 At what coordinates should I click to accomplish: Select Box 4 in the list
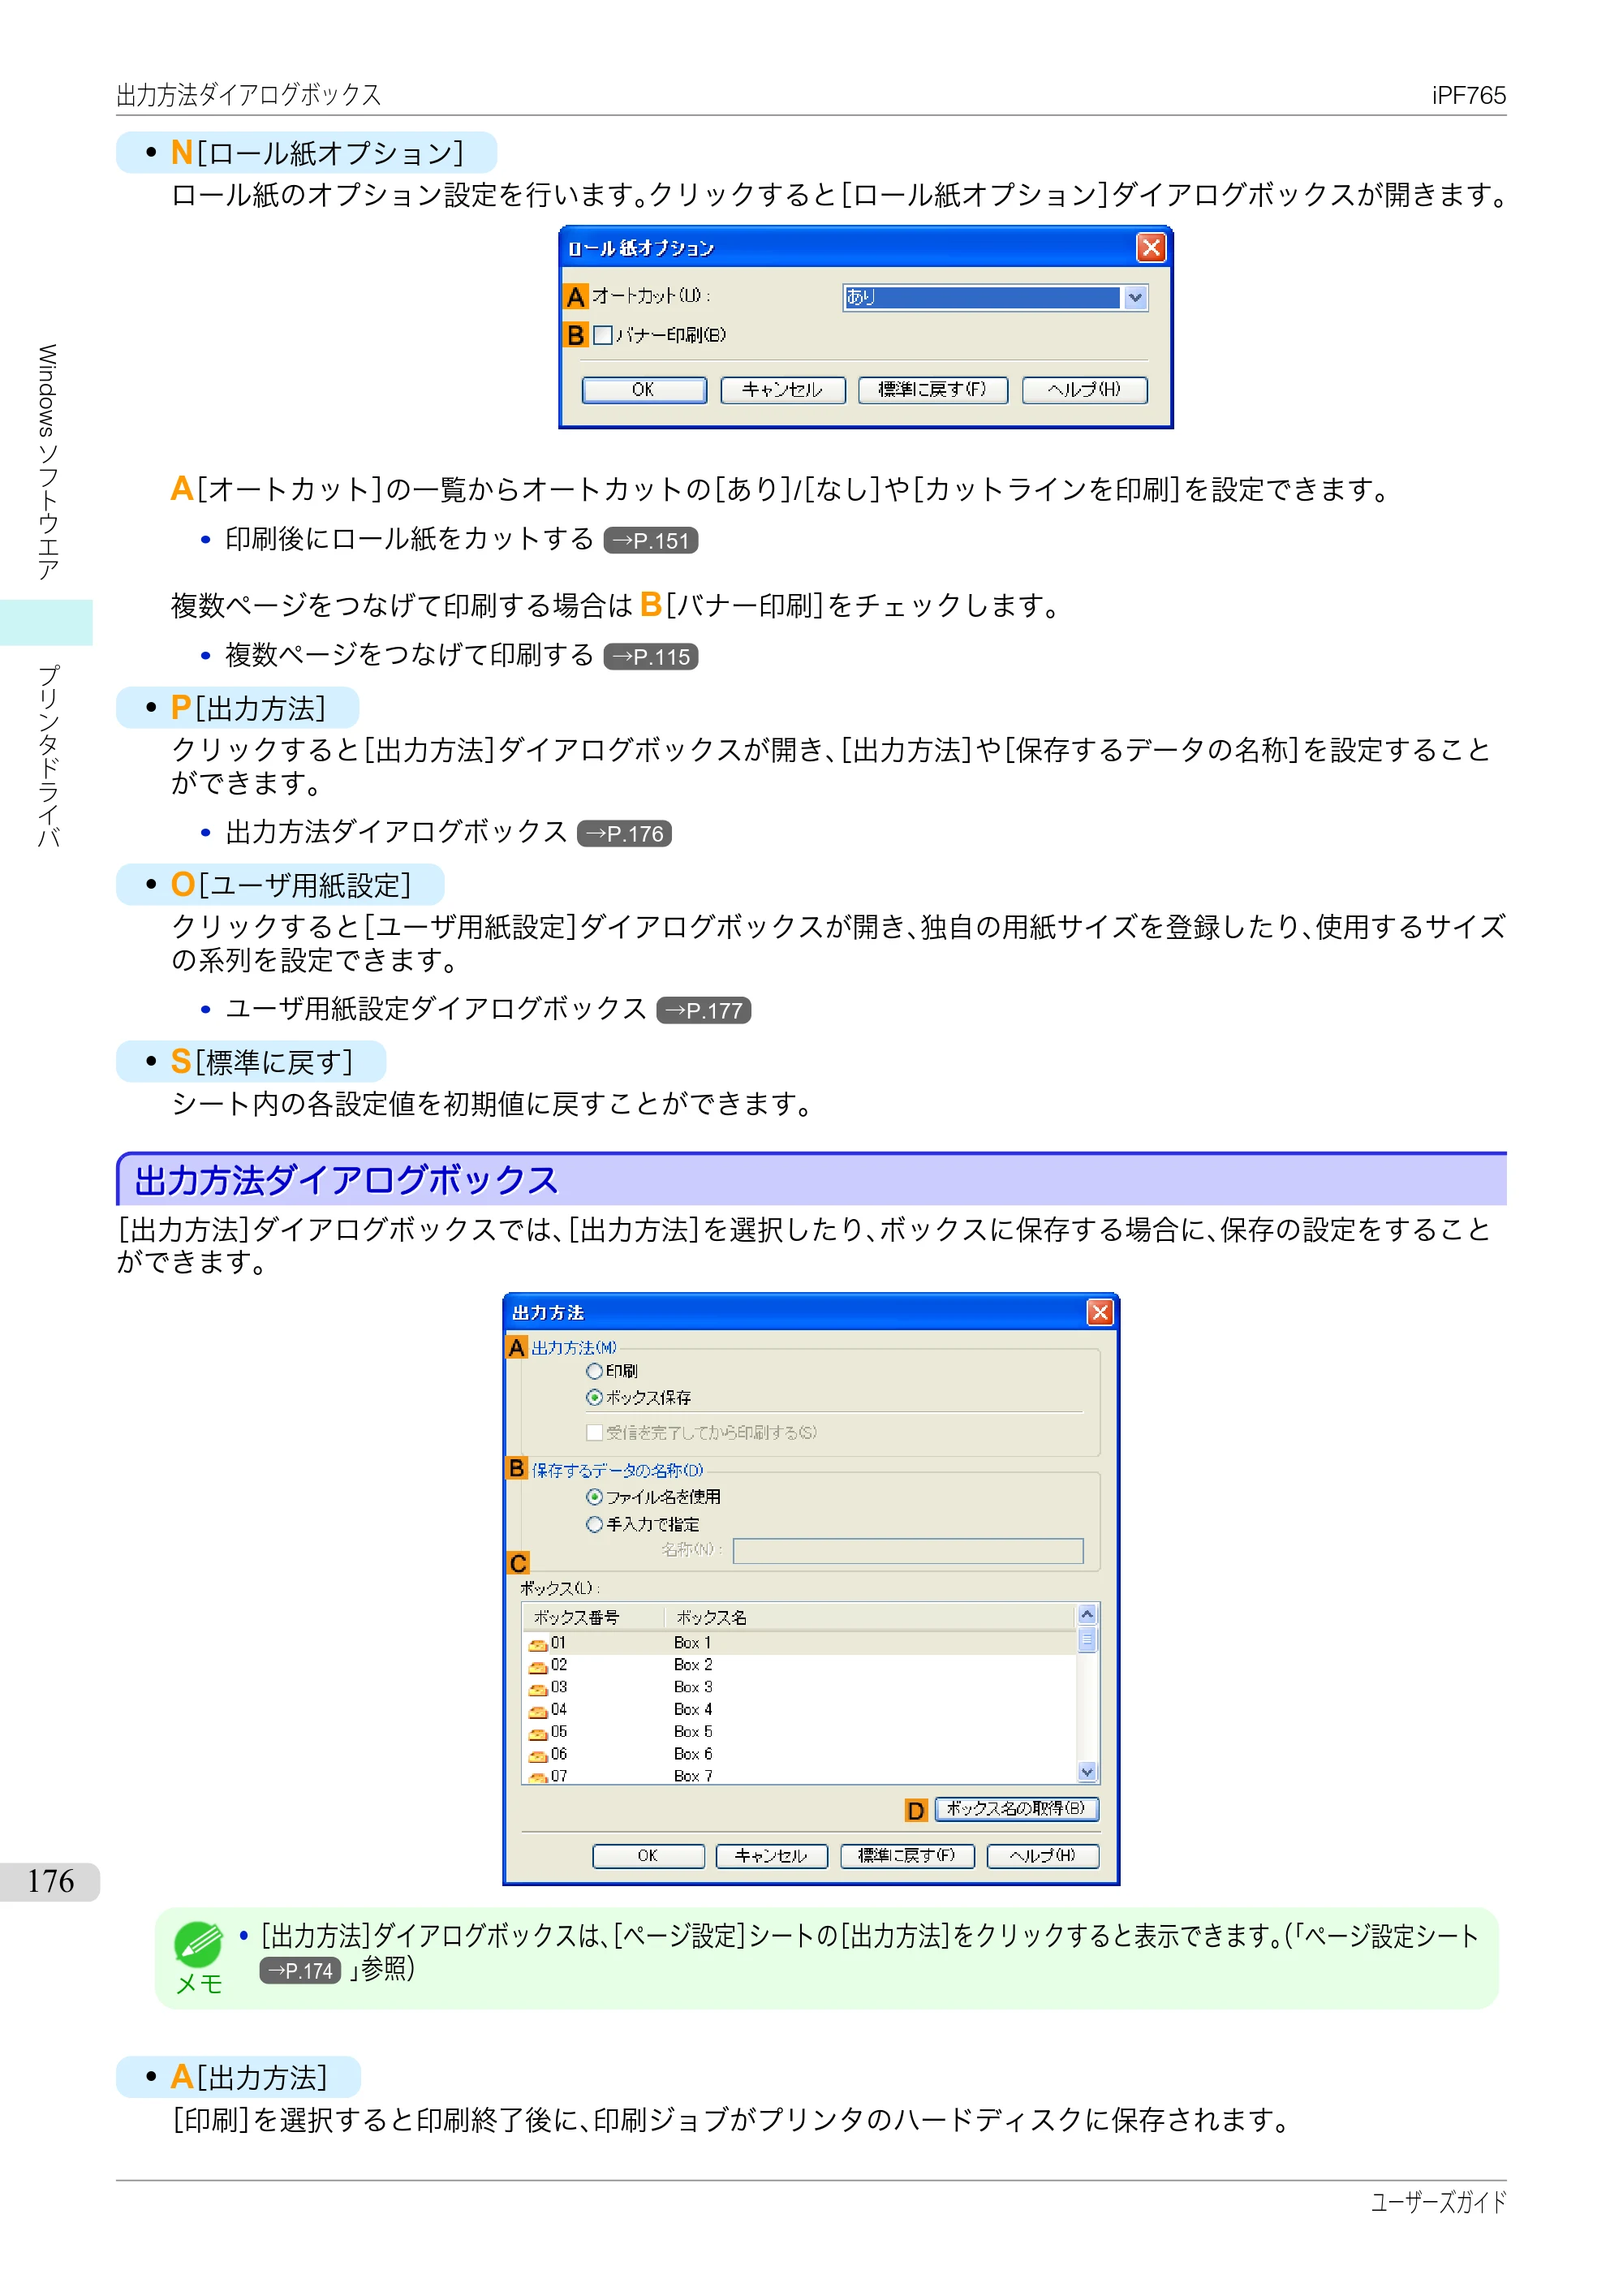coord(692,1710)
